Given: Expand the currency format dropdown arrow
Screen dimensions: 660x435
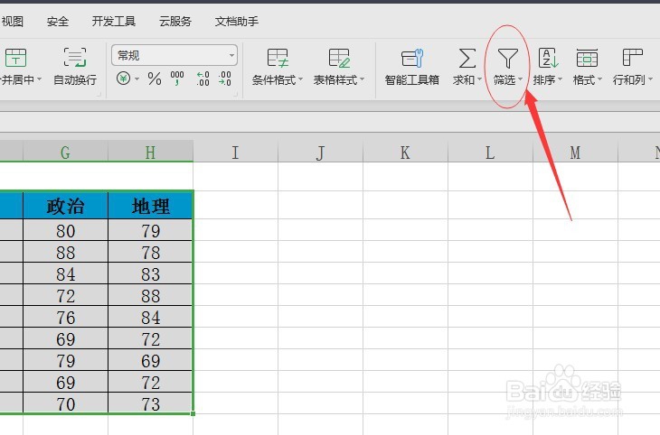Looking at the screenshot, I should pos(137,79).
